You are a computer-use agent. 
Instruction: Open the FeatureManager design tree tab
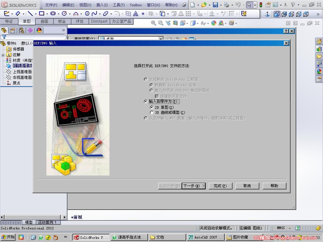point(4,30)
